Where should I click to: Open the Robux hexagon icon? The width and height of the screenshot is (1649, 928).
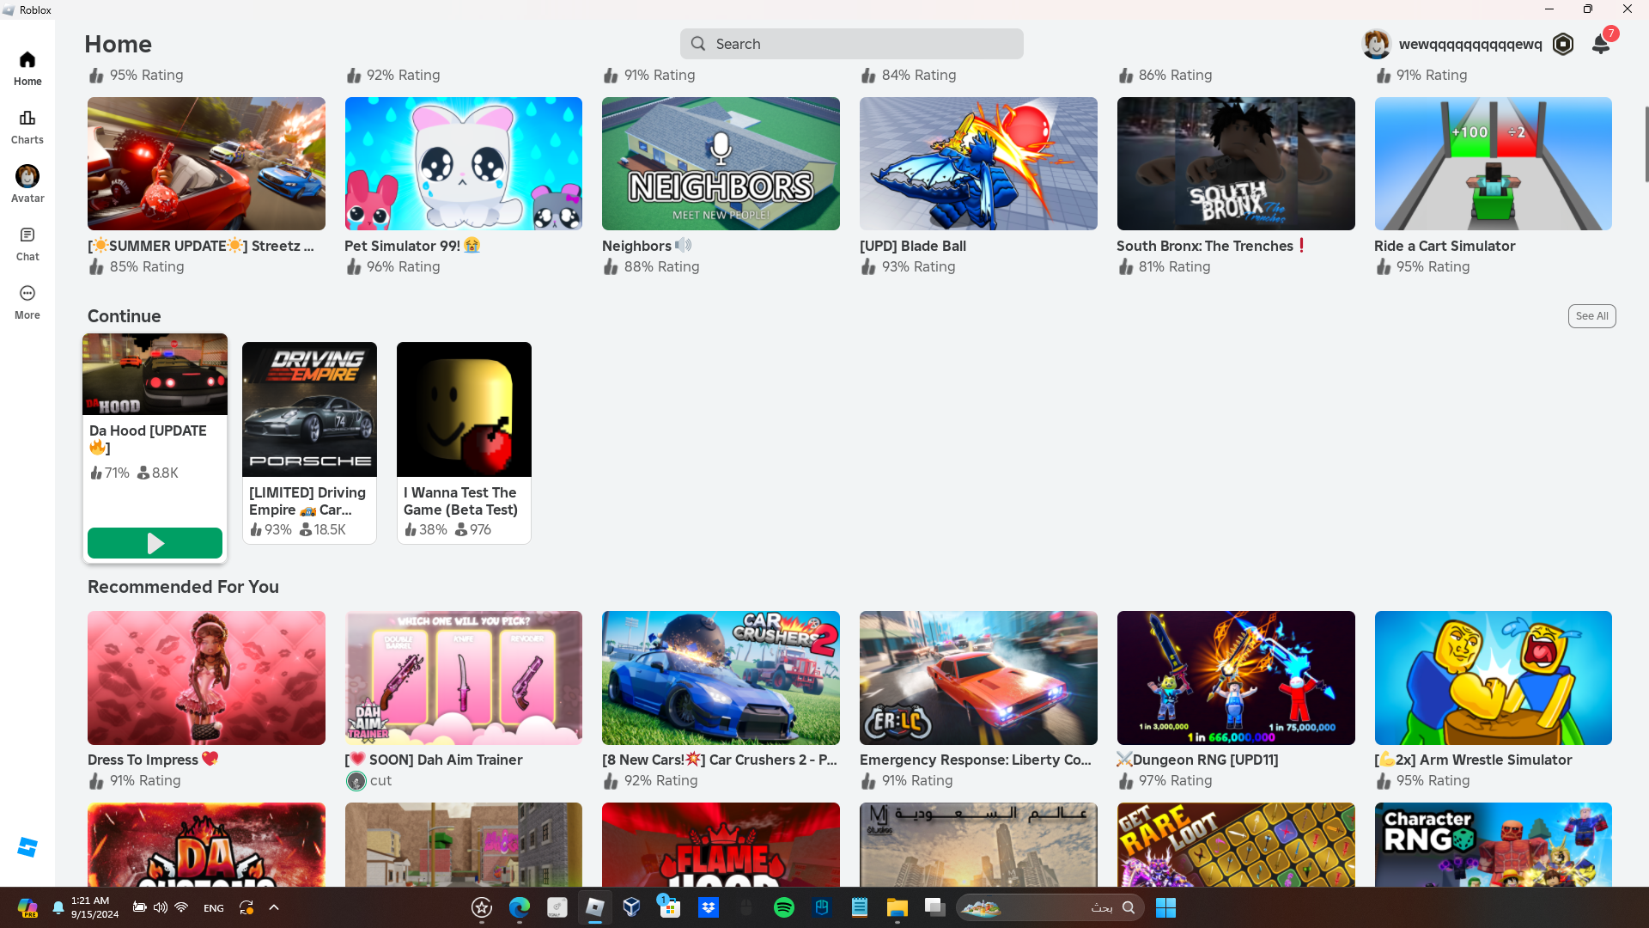pyautogui.click(x=1563, y=45)
